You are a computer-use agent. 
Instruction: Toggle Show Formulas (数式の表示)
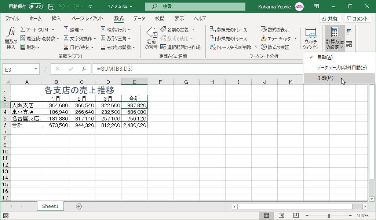pos(275,30)
